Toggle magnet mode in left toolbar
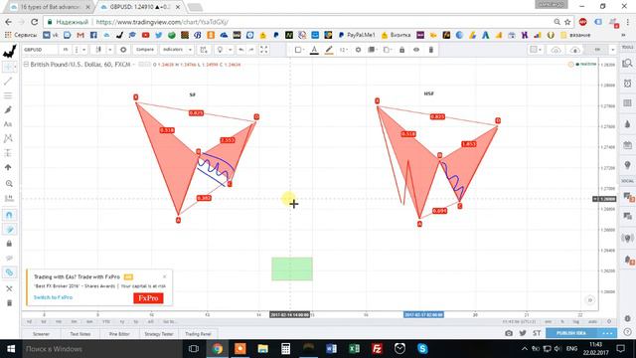Image resolution: width=636 pixels, height=358 pixels. [9, 215]
